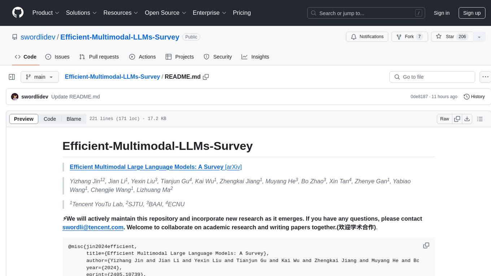Viewport: 491px width, 276px height.
Task: Select Code view mode
Action: coord(50,119)
